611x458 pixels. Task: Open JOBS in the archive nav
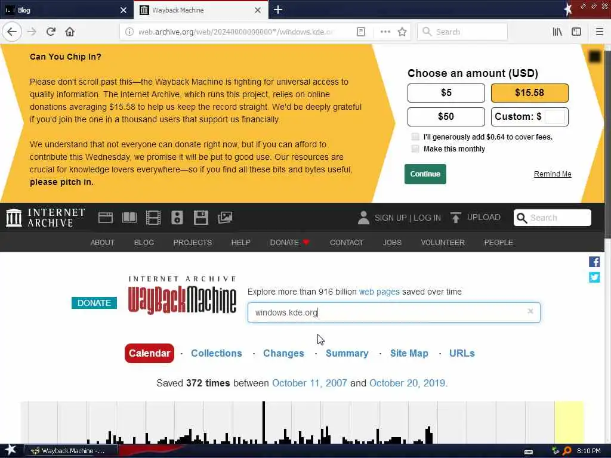point(392,242)
